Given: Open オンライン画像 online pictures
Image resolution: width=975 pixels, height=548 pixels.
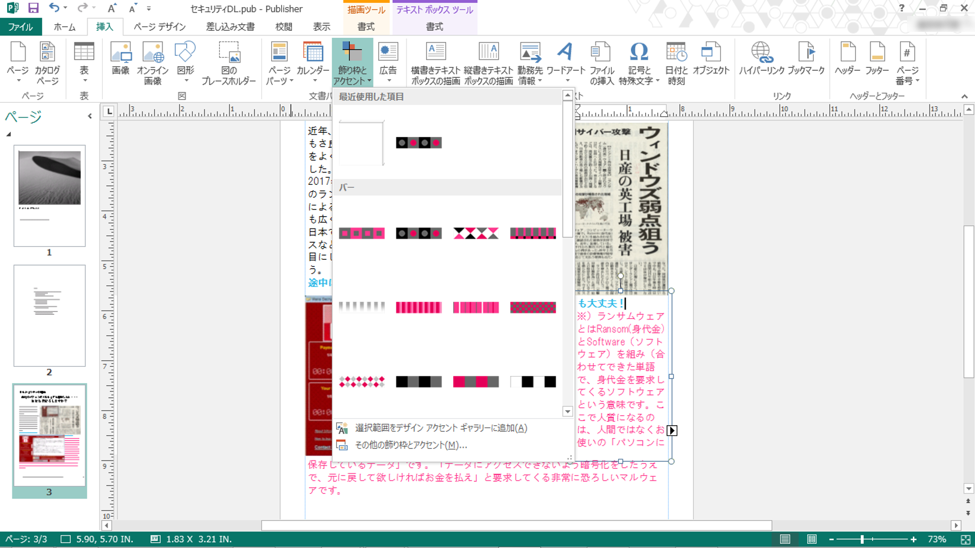Looking at the screenshot, I should click(153, 63).
